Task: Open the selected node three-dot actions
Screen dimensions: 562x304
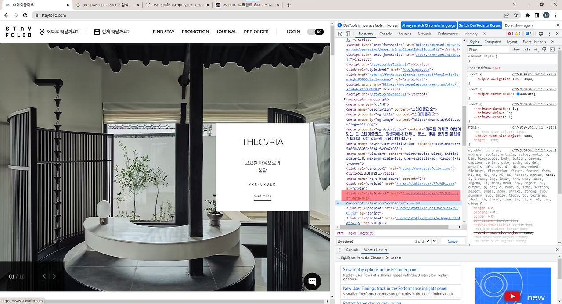Action: (337, 203)
